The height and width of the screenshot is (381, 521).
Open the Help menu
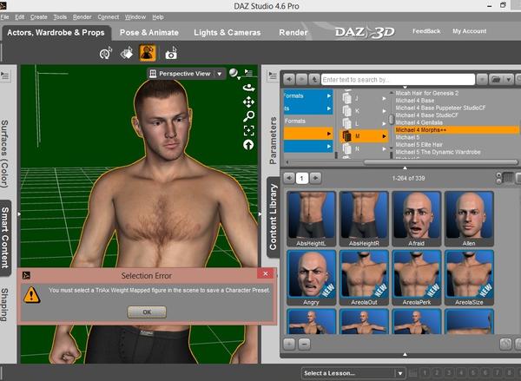[x=158, y=17]
